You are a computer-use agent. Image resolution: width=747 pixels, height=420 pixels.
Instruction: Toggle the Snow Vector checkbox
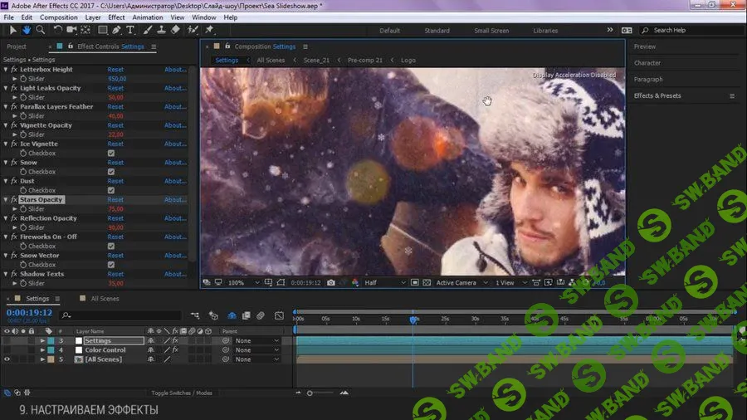click(x=111, y=265)
